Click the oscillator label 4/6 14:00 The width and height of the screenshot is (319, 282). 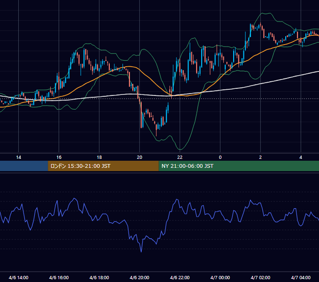point(18,277)
